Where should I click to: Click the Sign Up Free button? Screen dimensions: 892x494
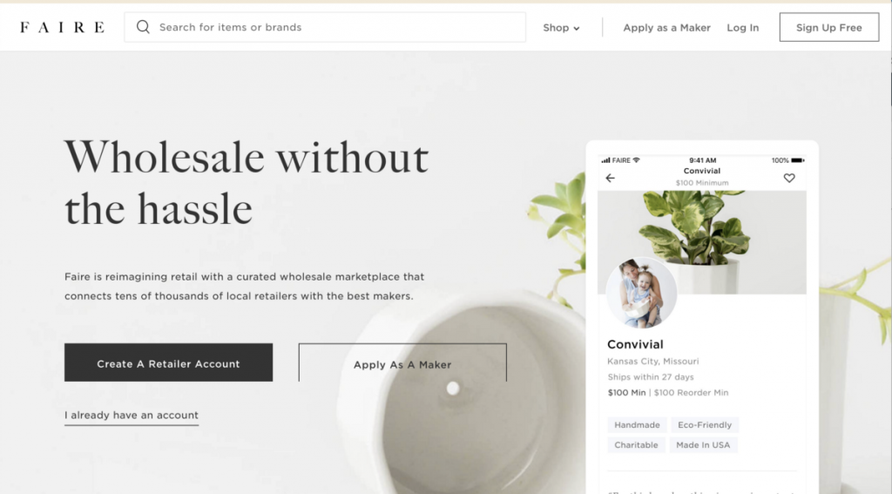[x=829, y=27]
